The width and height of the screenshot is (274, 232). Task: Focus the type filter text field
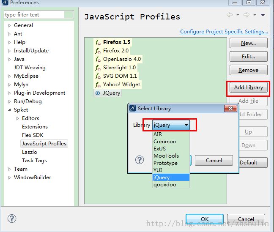[39, 15]
